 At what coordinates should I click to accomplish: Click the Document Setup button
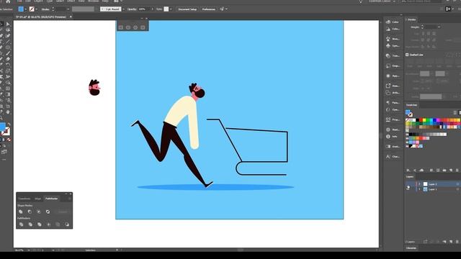coord(187,9)
